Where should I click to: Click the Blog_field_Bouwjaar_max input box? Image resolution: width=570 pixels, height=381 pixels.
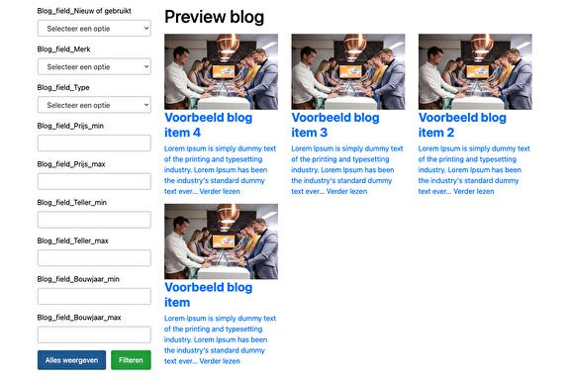pos(94,334)
